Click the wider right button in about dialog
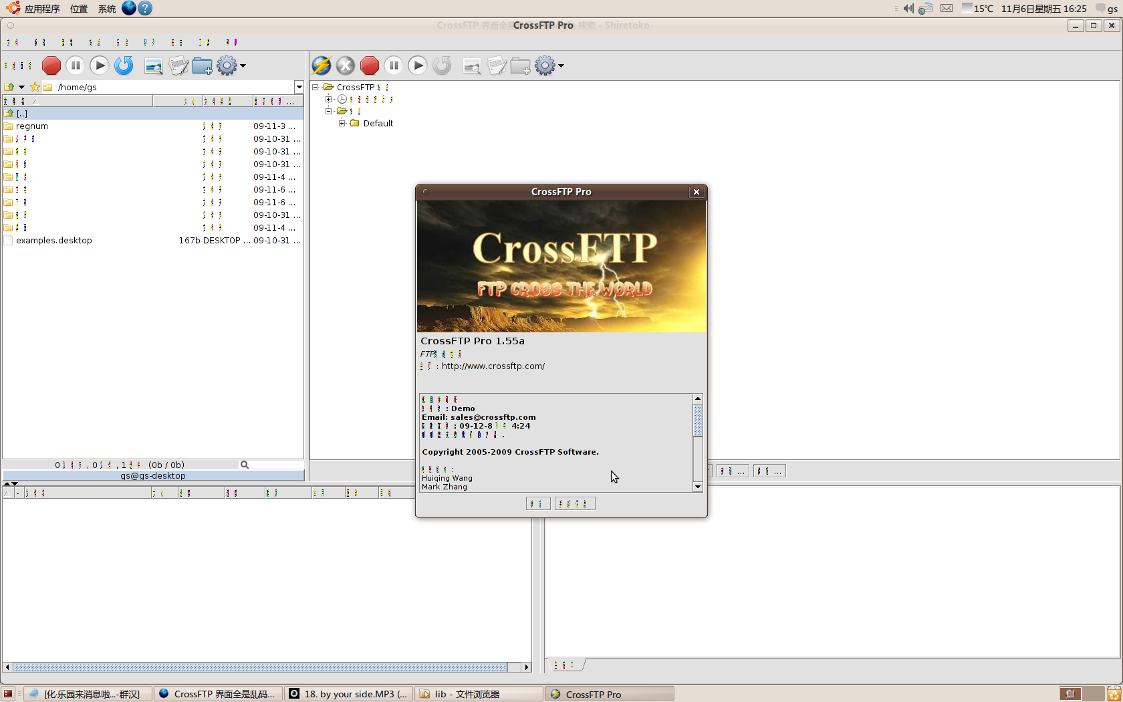This screenshot has width=1123, height=702. click(x=575, y=503)
